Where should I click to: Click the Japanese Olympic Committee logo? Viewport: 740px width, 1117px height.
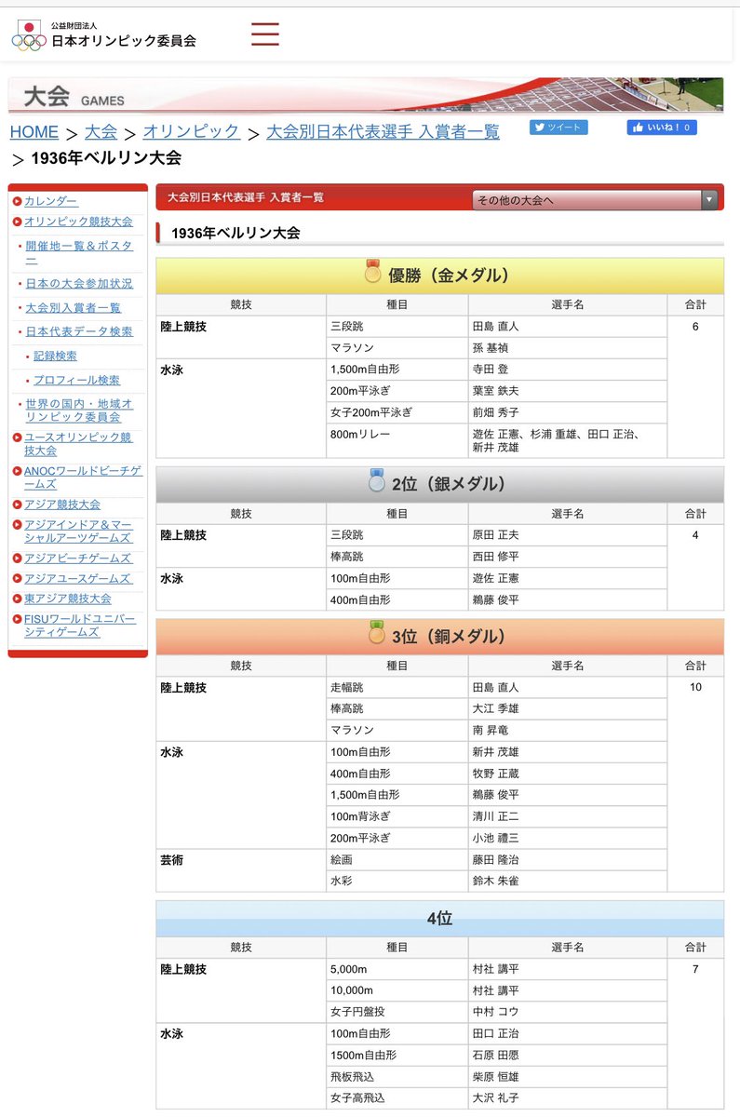(x=103, y=34)
